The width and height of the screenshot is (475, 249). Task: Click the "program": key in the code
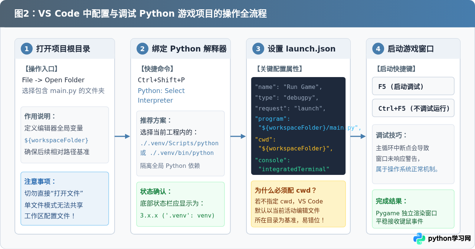click(272, 119)
